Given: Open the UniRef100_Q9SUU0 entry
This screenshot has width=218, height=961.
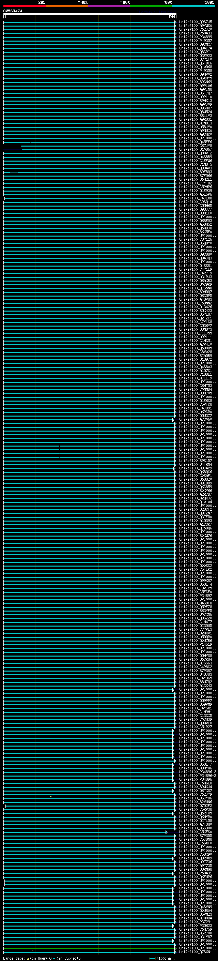Looking at the screenshot, I should (x=196, y=254).
